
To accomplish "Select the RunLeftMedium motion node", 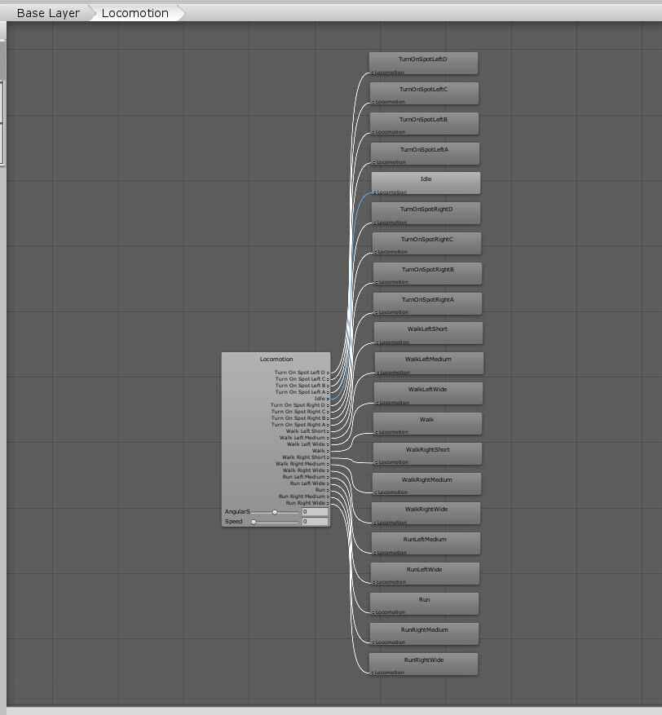I will [426, 544].
